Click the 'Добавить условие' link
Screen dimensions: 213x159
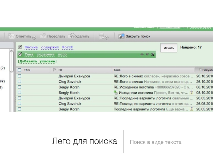tap(37, 61)
